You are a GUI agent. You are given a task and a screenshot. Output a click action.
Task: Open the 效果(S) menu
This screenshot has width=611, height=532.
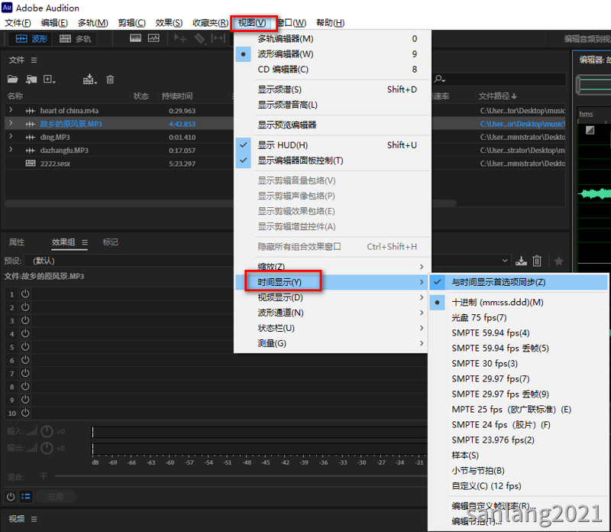point(168,23)
